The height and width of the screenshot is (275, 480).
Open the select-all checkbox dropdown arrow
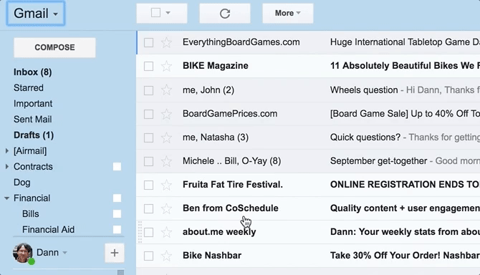(168, 13)
